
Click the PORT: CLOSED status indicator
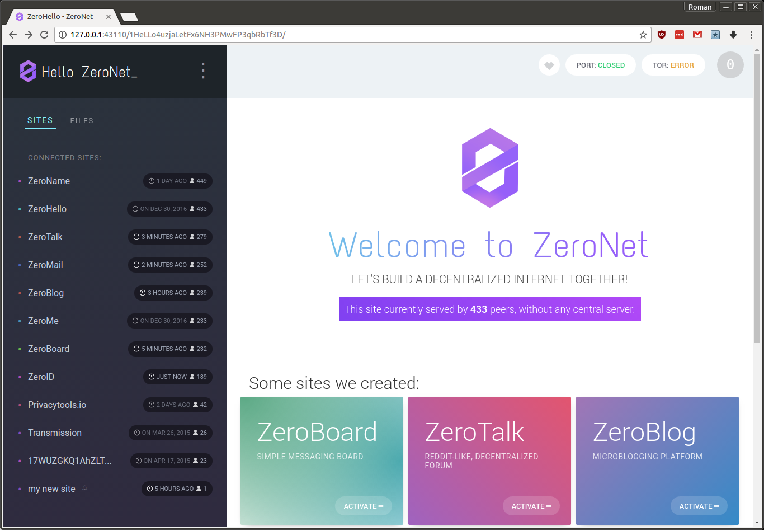[x=600, y=65]
